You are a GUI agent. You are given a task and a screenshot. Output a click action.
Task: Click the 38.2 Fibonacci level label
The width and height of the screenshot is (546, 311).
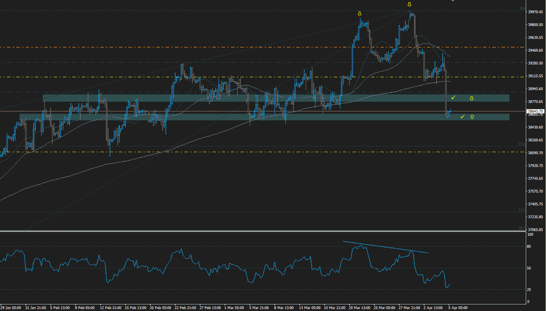(x=522, y=228)
